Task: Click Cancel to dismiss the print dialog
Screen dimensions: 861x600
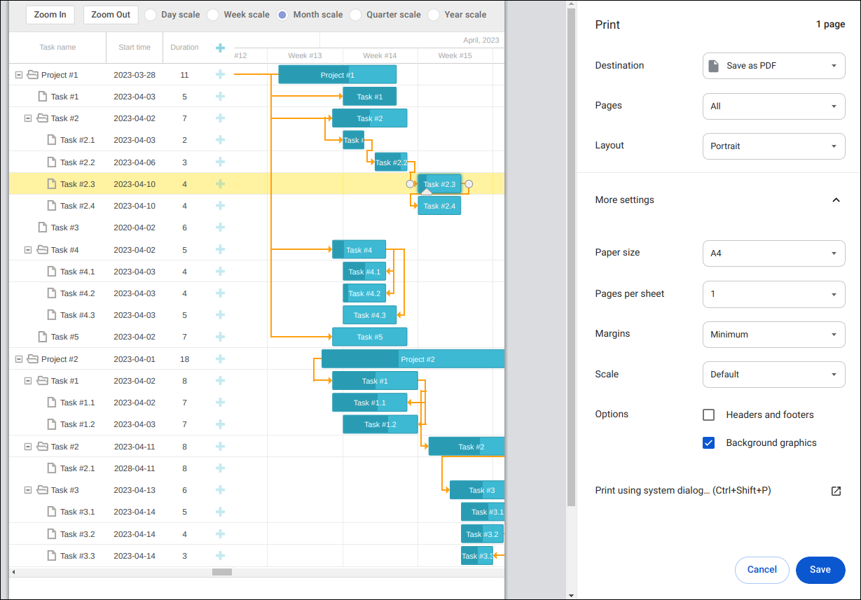Action: coord(762,570)
